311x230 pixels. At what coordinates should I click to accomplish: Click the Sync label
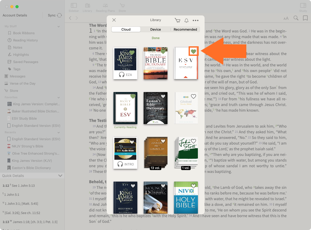click(52, 15)
